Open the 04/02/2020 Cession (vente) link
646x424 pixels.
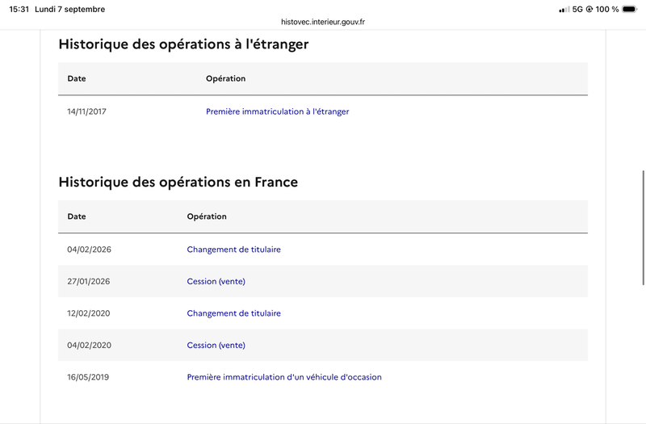216,346
